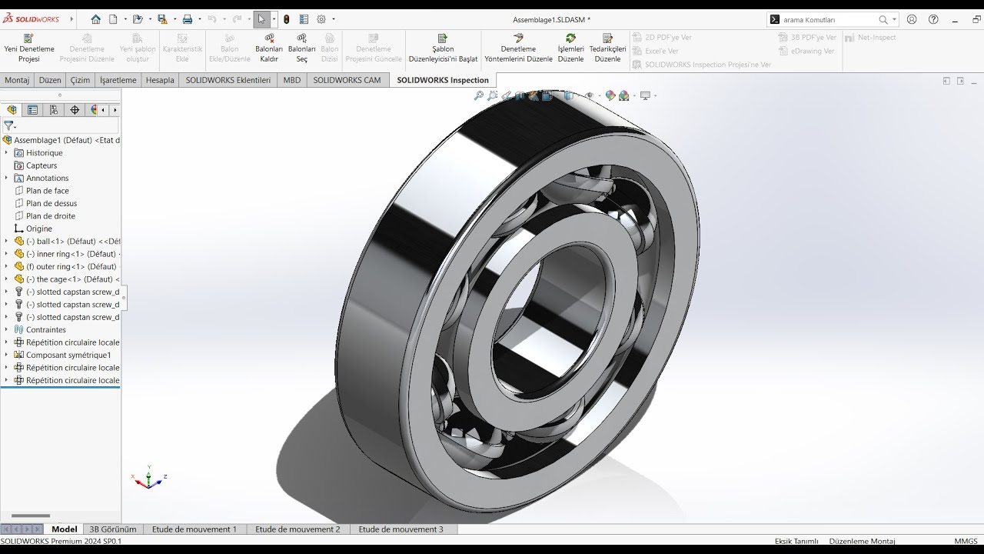Open View Settings monitor icon
984x554 pixels.
click(x=645, y=96)
